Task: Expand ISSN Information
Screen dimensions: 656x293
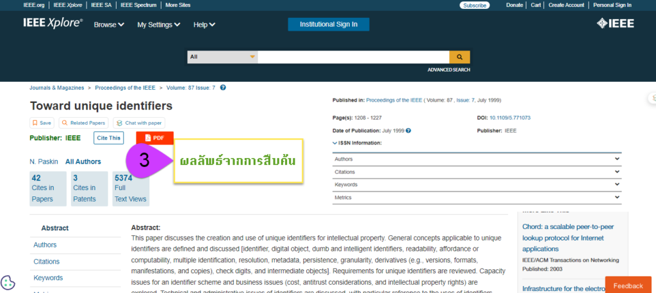Action: click(x=357, y=143)
